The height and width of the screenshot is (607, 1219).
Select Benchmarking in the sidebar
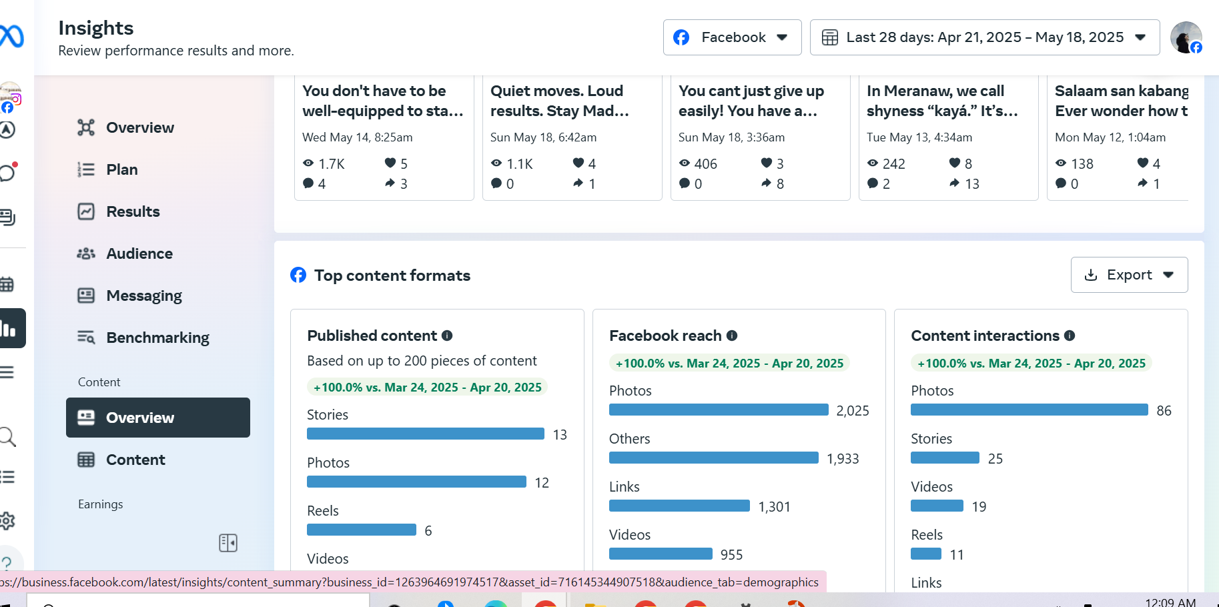click(157, 338)
